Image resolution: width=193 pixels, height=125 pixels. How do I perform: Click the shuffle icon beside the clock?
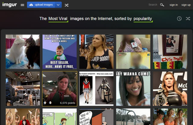click(188, 18)
